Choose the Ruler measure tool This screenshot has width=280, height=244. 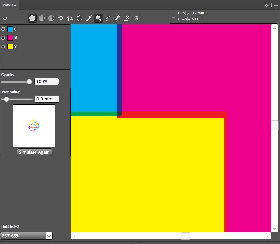(108, 18)
